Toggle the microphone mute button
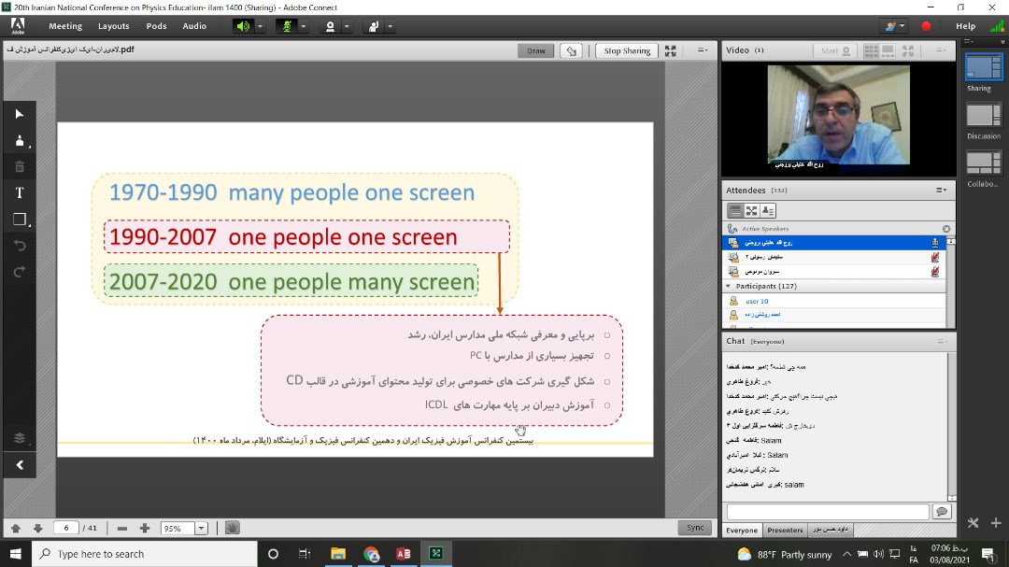The width and height of the screenshot is (1009, 567). 287,26
